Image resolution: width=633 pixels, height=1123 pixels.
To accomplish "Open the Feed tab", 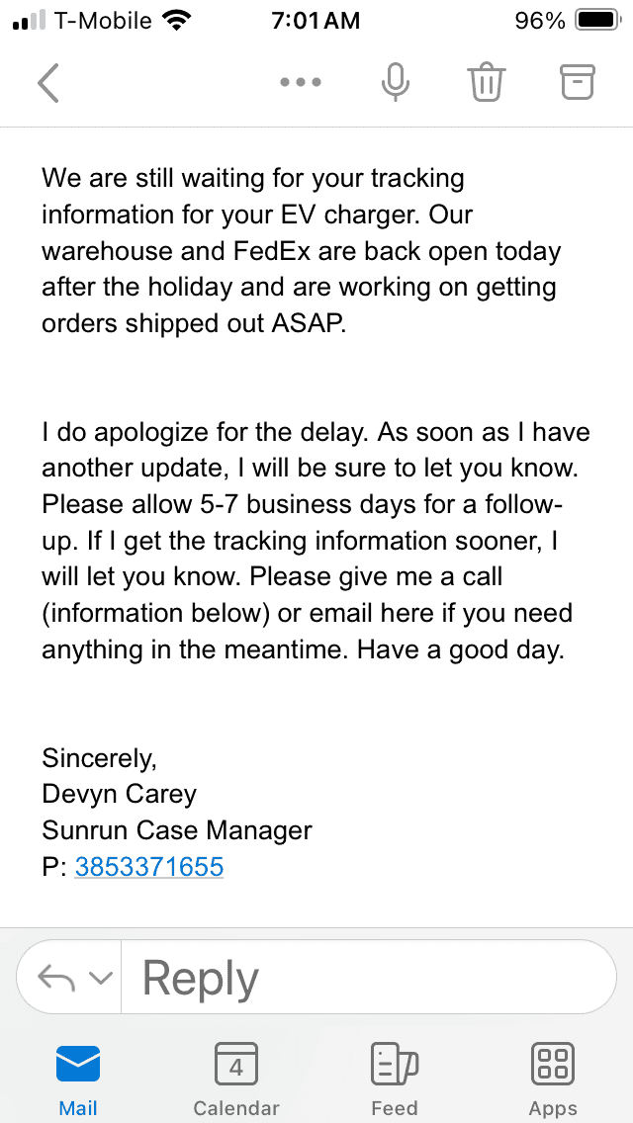I will [394, 1079].
